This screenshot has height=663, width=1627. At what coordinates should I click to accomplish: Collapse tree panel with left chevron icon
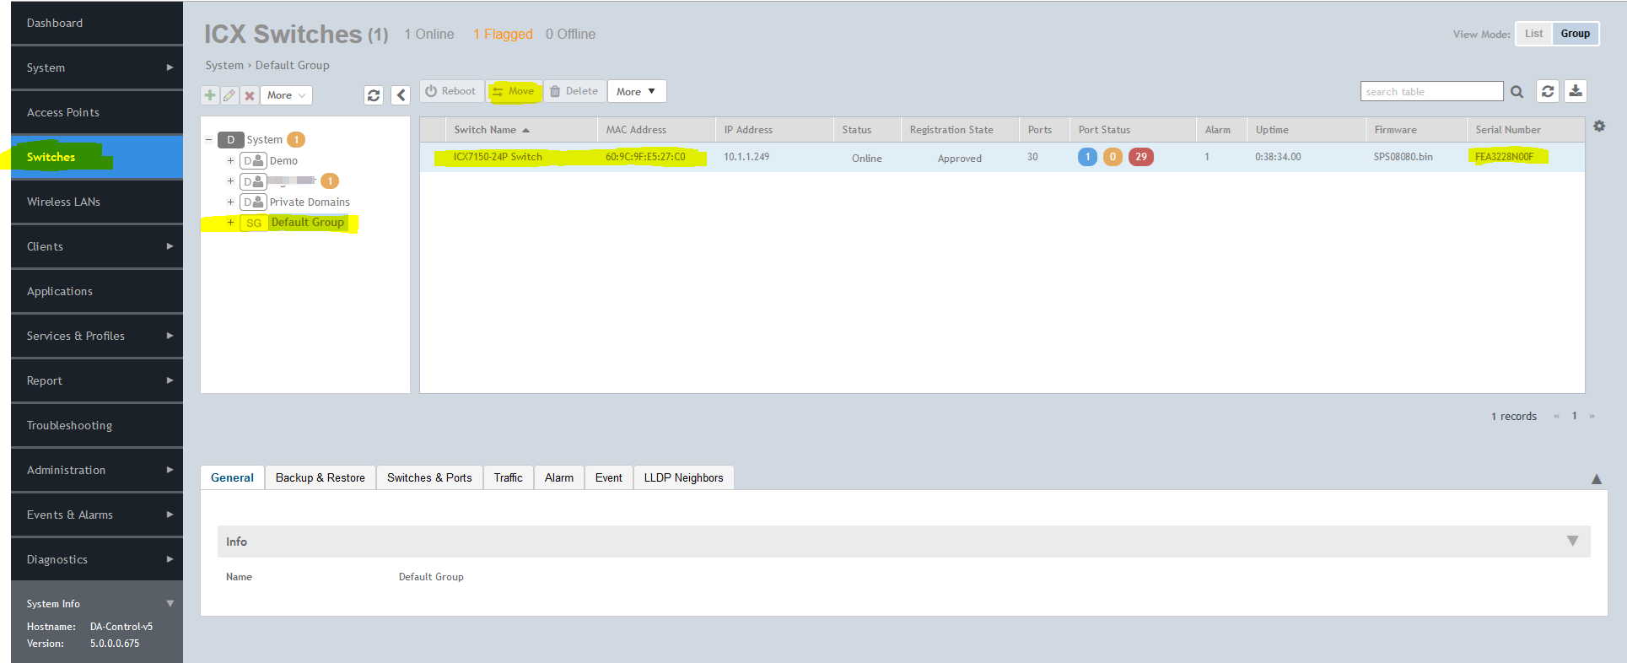tap(401, 95)
